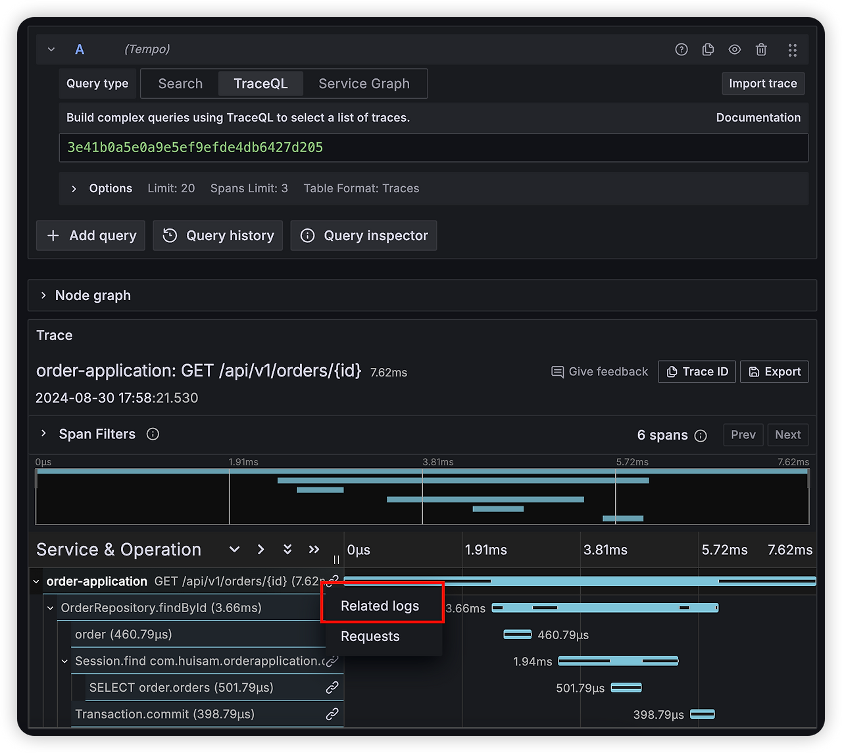The height and width of the screenshot is (753, 842).
Task: Select the TraceQL tab
Action: pyautogui.click(x=260, y=84)
